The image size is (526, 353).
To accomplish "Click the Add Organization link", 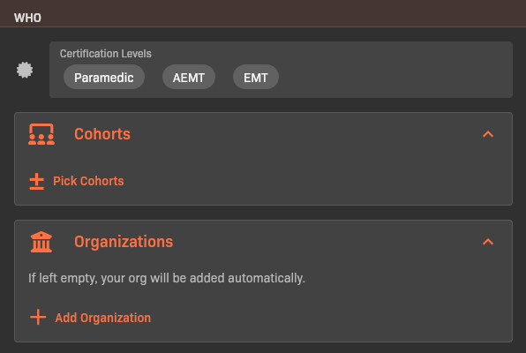I will [103, 318].
